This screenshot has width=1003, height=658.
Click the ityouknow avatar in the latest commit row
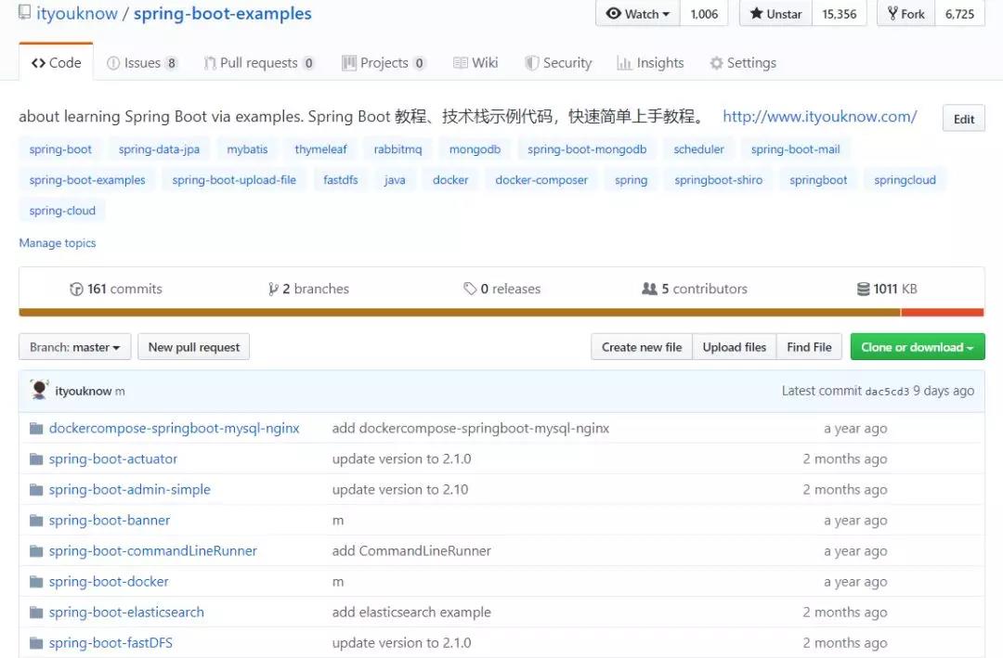39,390
